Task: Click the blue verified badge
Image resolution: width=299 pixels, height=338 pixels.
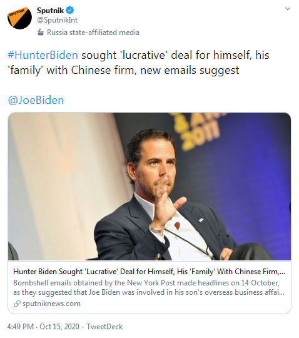Action: (70, 10)
